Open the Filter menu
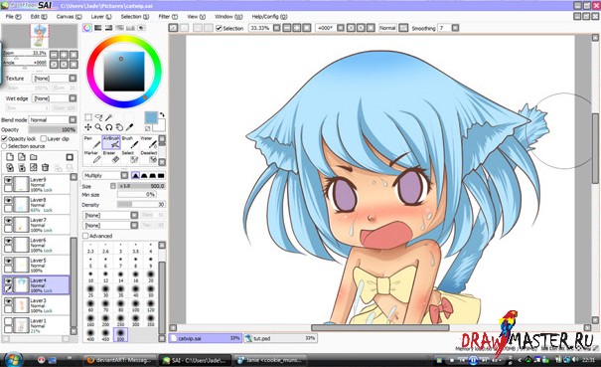This screenshot has width=601, height=367. [x=168, y=17]
